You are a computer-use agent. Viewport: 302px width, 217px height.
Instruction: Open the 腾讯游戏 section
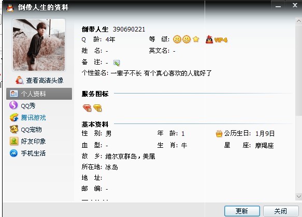tap(28, 117)
